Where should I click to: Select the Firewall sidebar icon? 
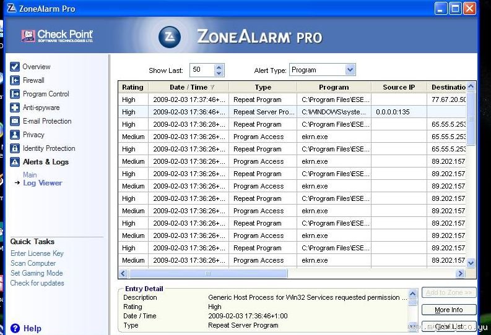15,80
